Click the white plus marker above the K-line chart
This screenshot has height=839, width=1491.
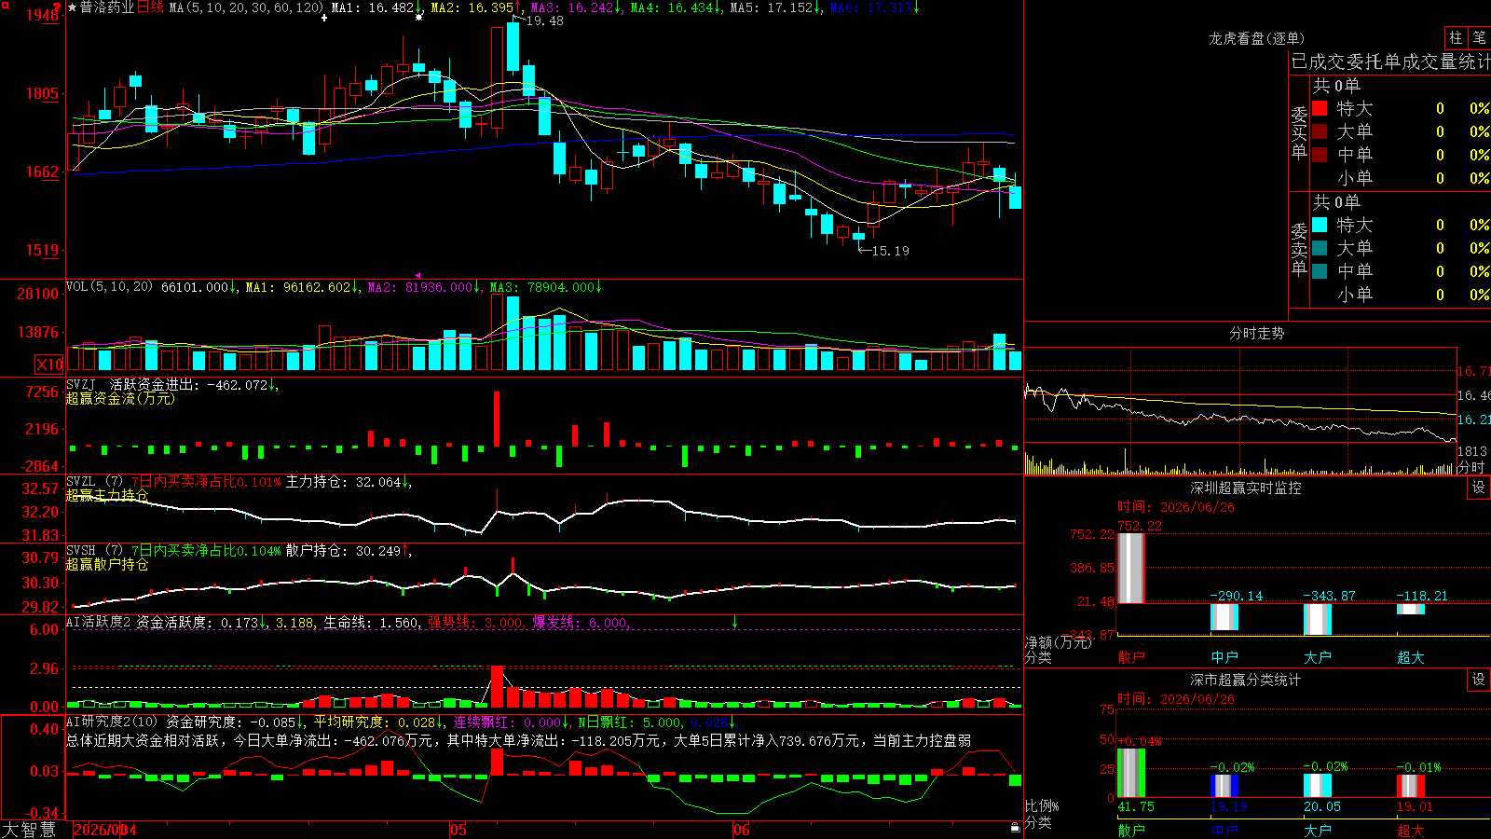click(x=324, y=18)
